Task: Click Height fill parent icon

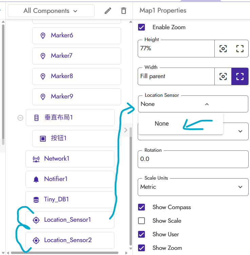Action: [240, 49]
